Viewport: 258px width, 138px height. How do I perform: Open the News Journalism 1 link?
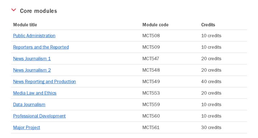[32, 58]
